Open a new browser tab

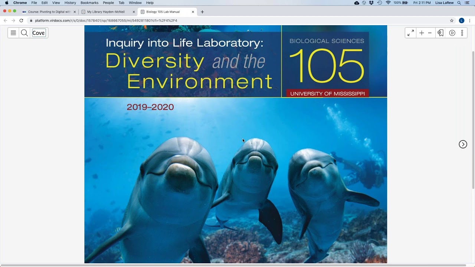pos(202,12)
